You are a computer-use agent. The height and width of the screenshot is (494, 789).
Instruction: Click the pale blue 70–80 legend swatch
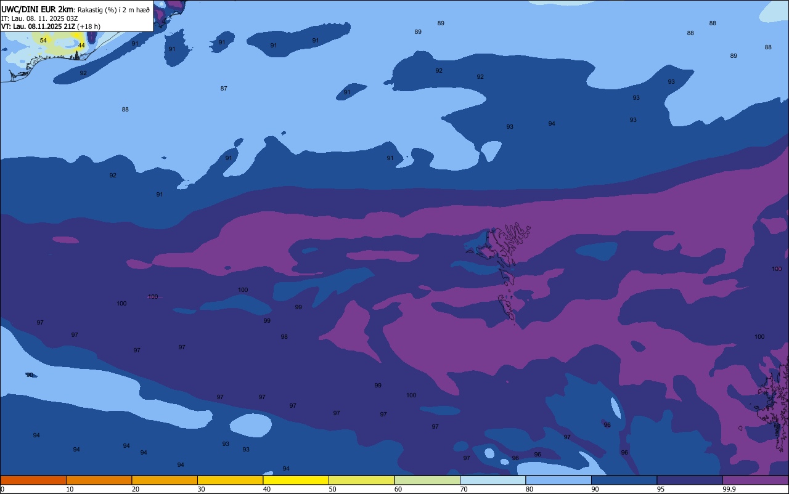(x=493, y=480)
